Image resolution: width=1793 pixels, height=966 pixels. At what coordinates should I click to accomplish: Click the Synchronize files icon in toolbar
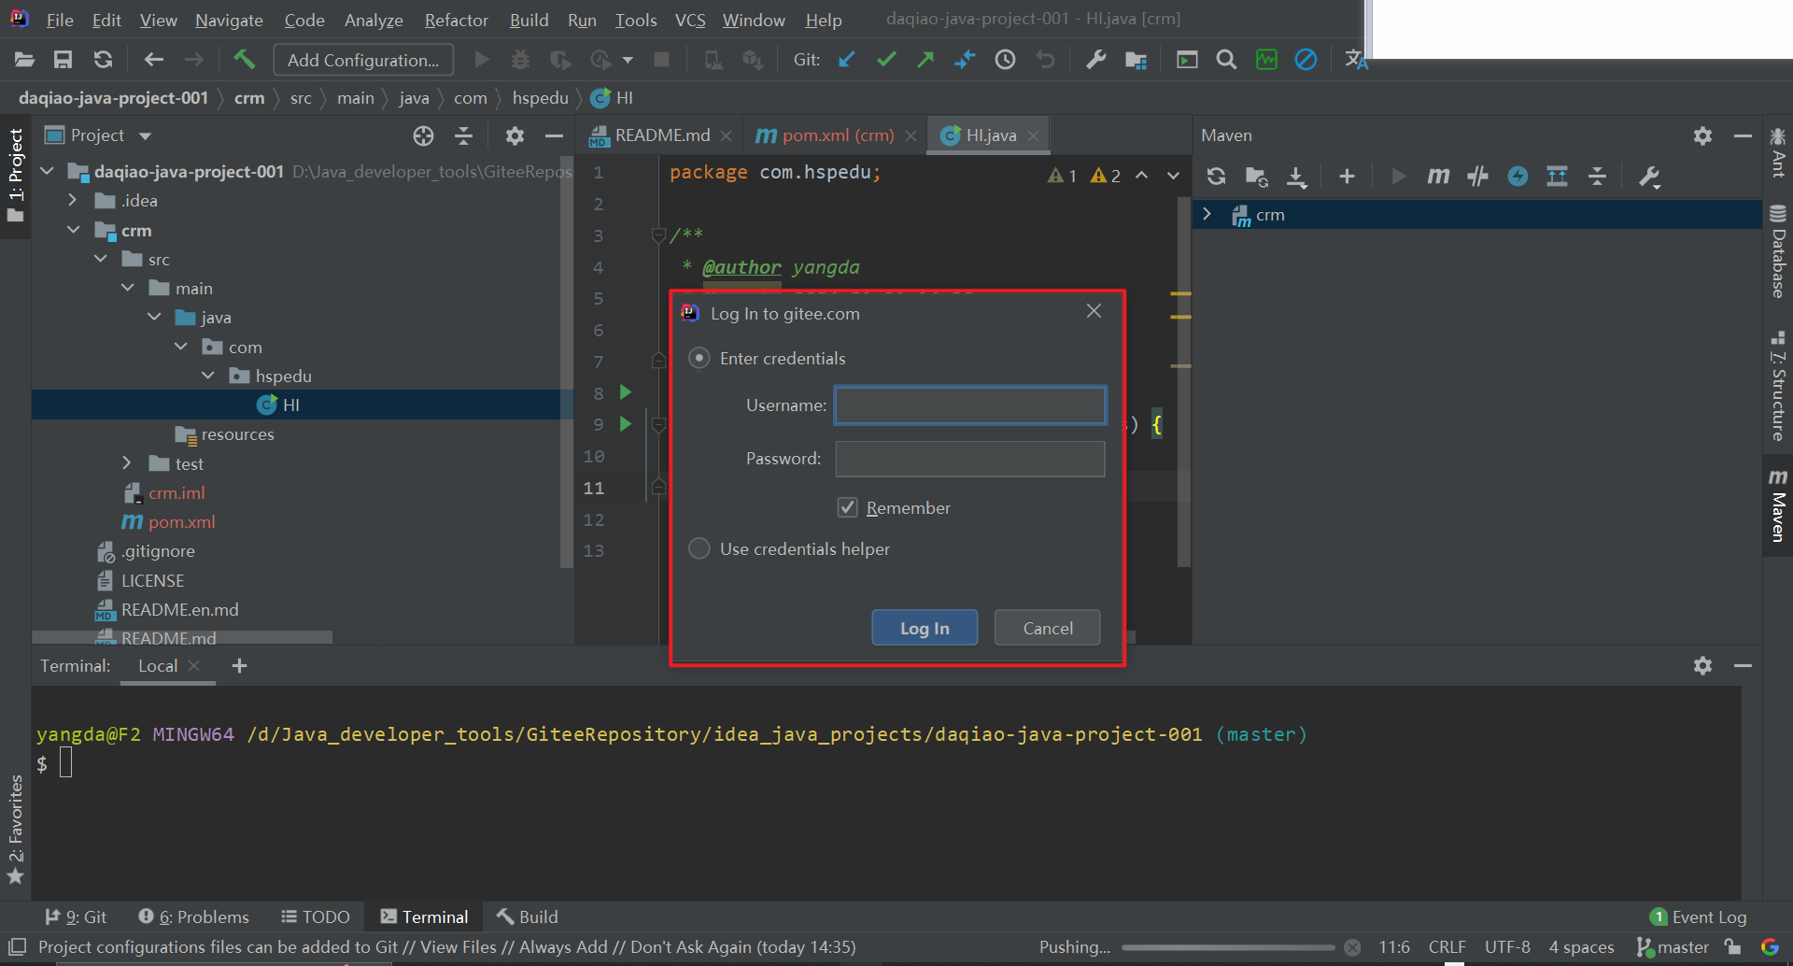(103, 60)
